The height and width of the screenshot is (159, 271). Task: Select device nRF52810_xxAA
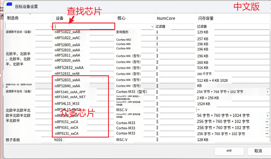67,50
